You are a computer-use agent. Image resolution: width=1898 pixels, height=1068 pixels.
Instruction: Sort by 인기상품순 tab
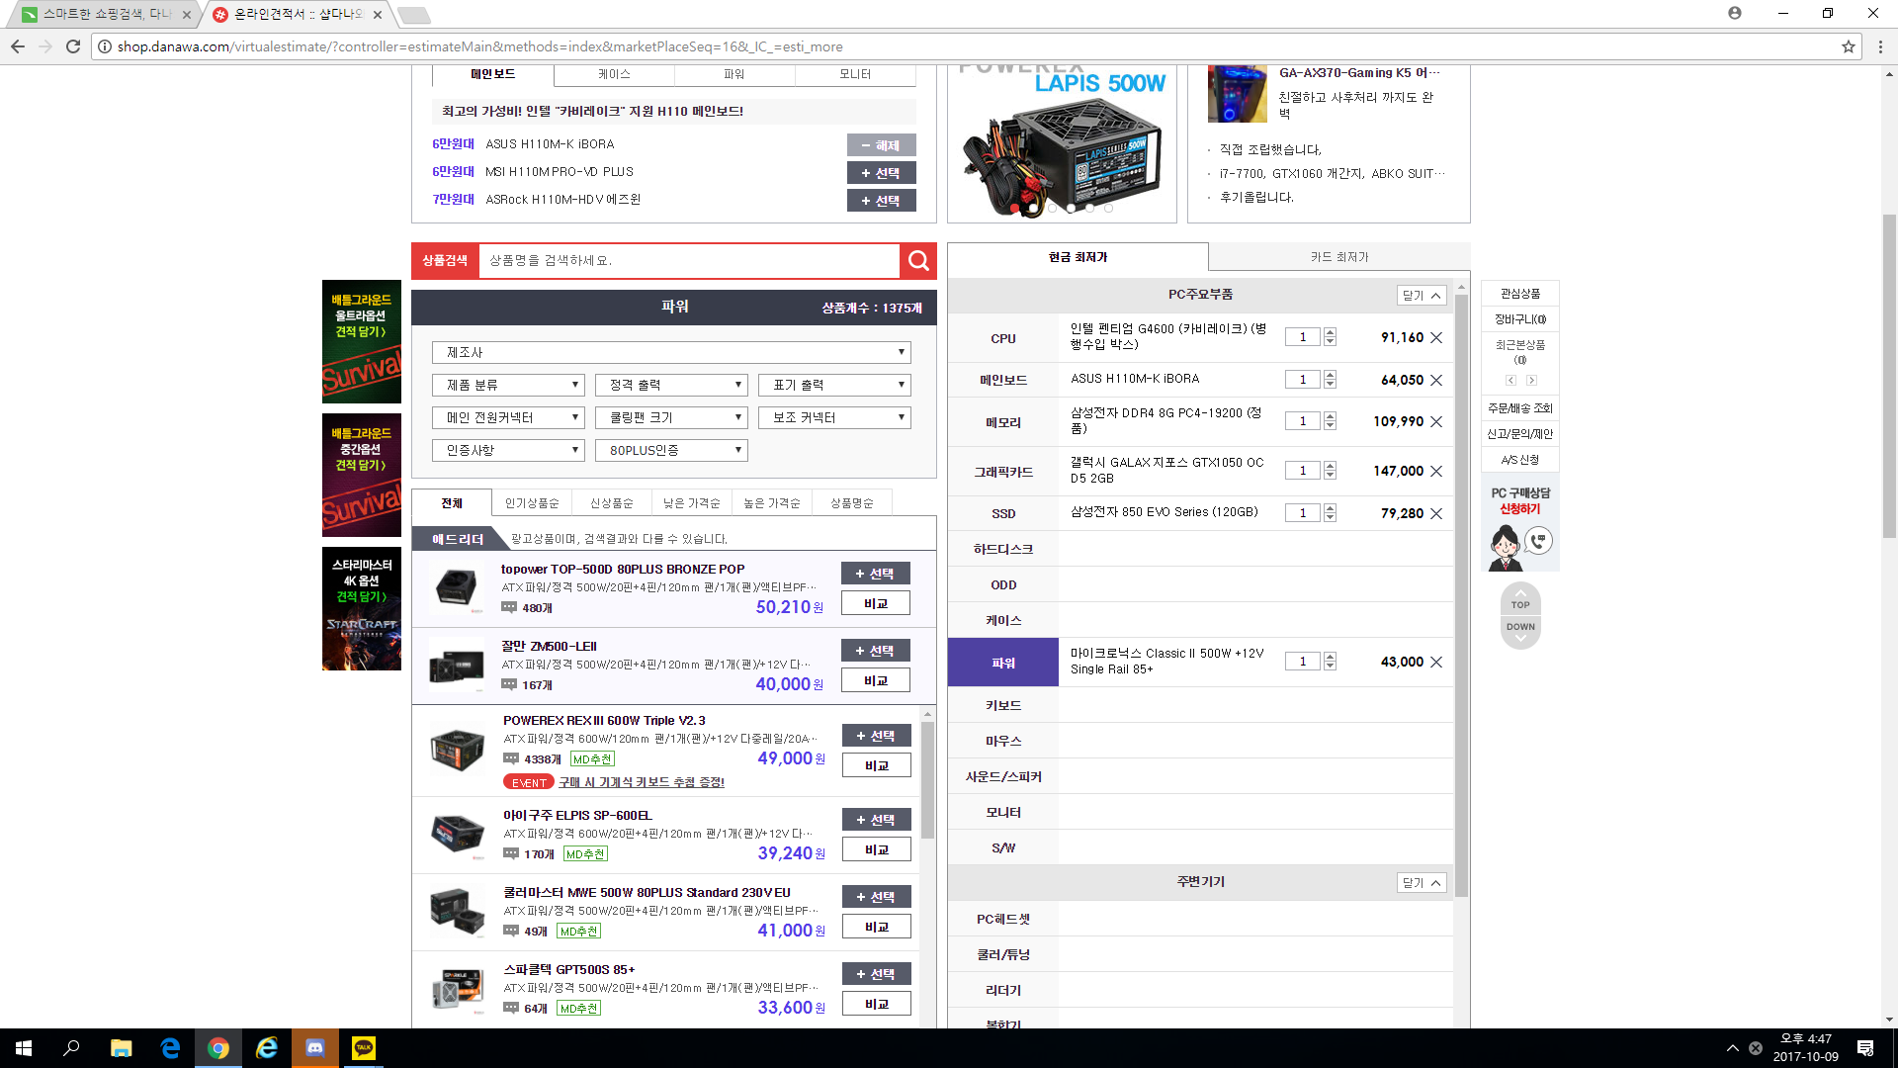pos(532,503)
